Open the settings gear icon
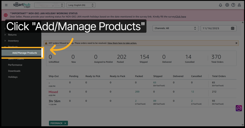 (227, 5)
